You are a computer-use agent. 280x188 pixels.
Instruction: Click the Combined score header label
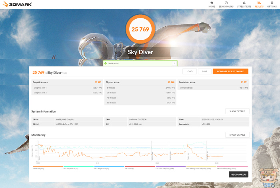(187, 82)
